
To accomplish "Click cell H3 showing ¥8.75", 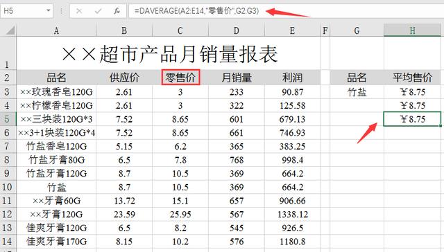I will tap(412, 92).
